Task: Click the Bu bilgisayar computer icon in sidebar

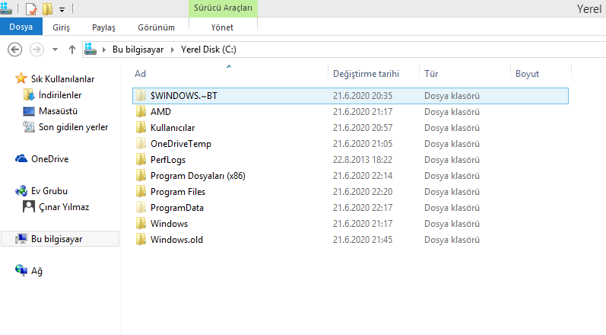Action: (x=21, y=238)
